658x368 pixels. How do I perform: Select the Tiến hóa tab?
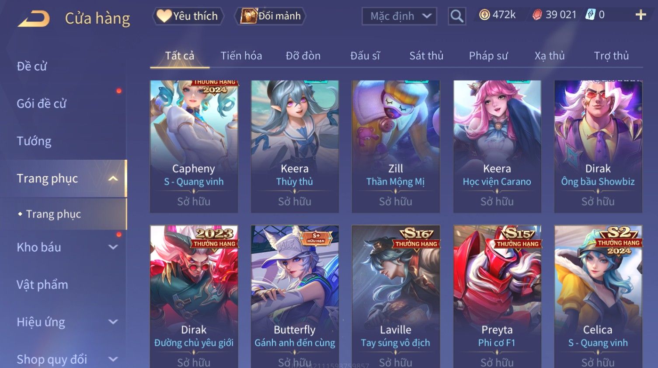tap(241, 56)
